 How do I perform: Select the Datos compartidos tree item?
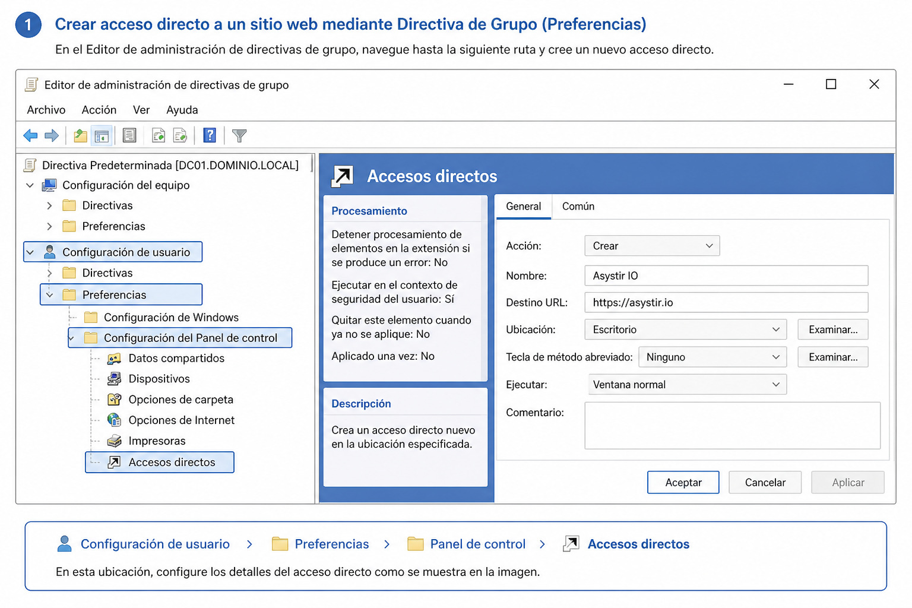pyautogui.click(x=176, y=359)
